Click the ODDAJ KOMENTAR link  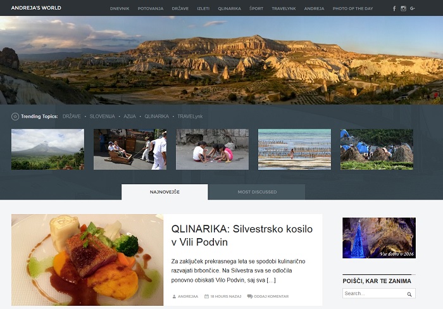click(271, 296)
